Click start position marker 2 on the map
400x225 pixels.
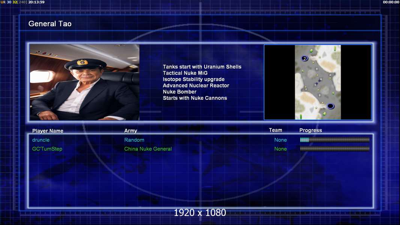(304, 58)
